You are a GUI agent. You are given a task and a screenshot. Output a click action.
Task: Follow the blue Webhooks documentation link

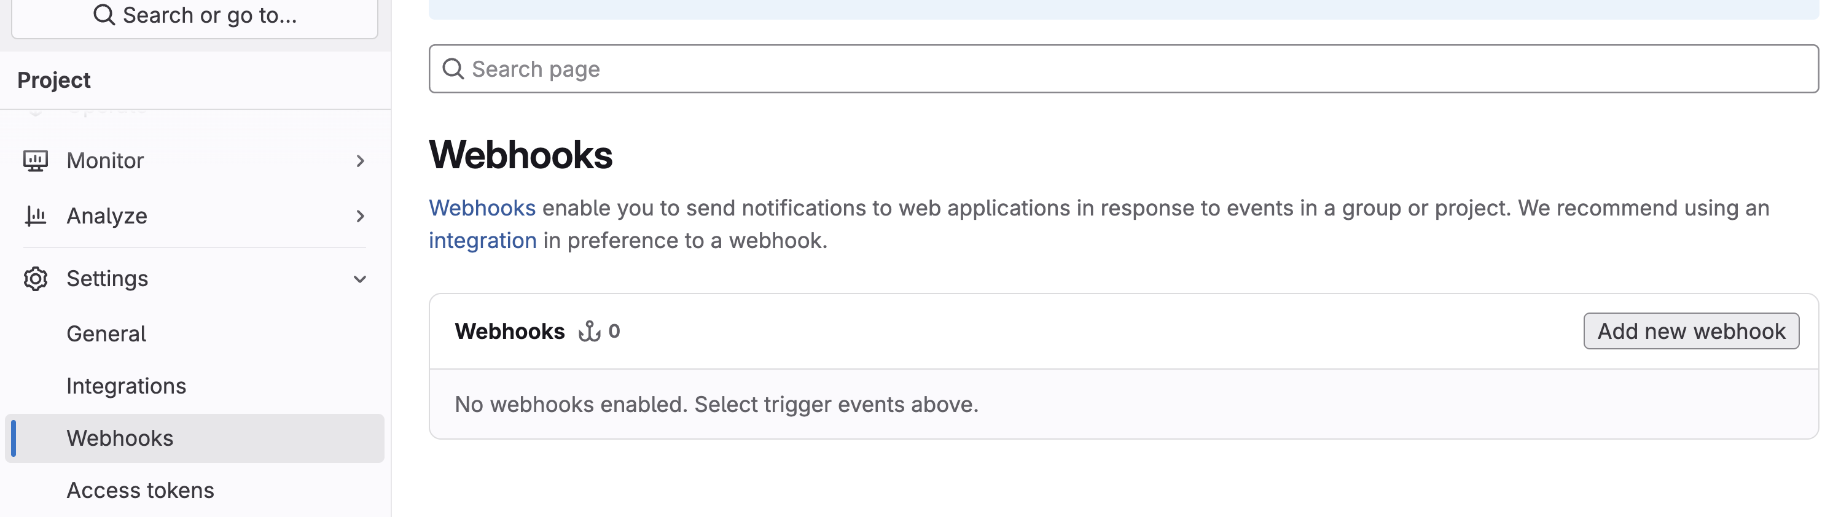point(482,208)
